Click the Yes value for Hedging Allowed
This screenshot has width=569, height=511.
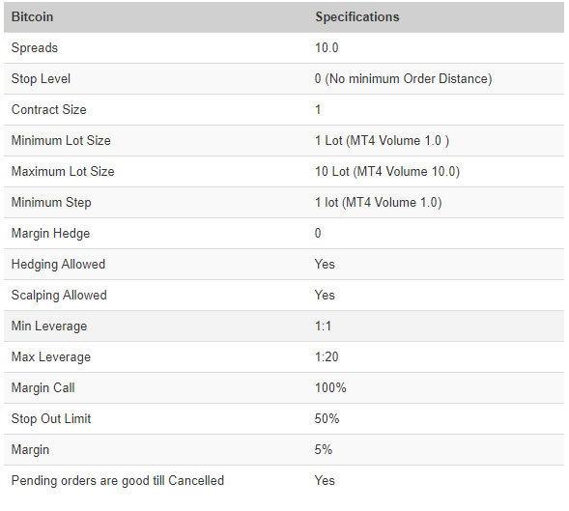pyautogui.click(x=325, y=265)
